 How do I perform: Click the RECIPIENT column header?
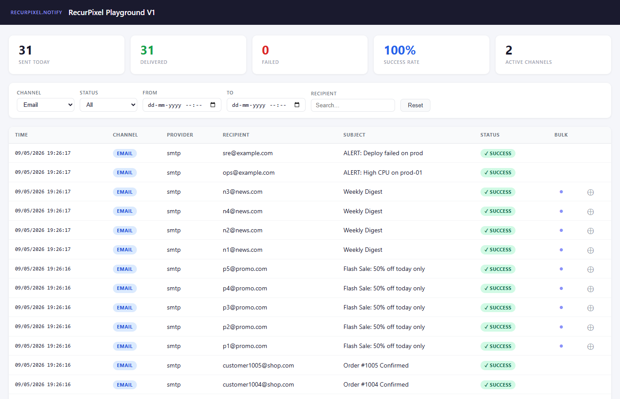pos(236,135)
